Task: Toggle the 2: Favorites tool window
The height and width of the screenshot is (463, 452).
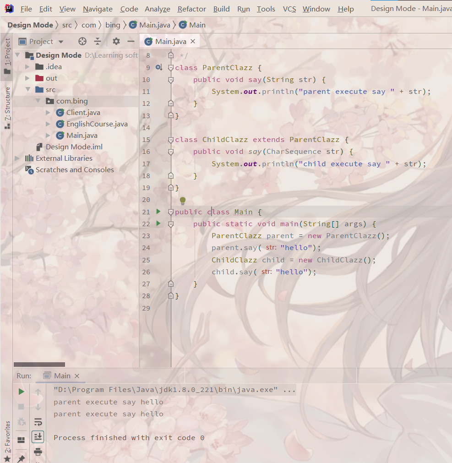Action: click(x=7, y=441)
